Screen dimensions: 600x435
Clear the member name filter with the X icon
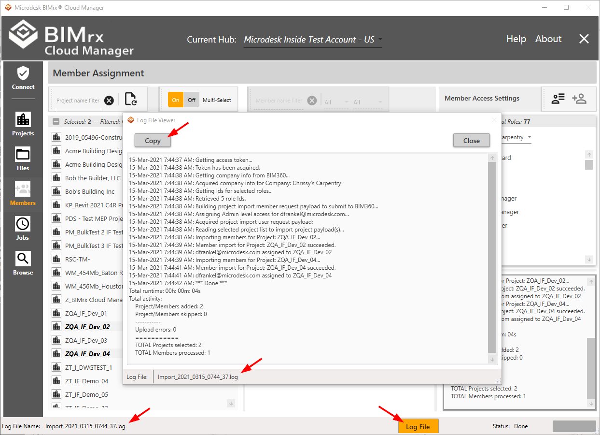pos(312,101)
